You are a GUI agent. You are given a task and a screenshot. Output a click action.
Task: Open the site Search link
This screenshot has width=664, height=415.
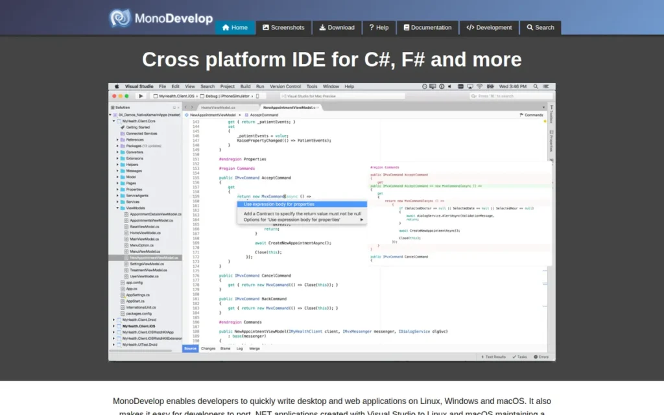click(540, 27)
